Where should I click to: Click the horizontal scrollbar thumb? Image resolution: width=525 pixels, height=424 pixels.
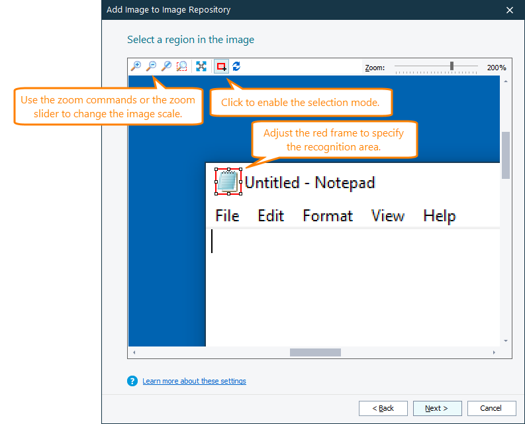[x=315, y=352]
